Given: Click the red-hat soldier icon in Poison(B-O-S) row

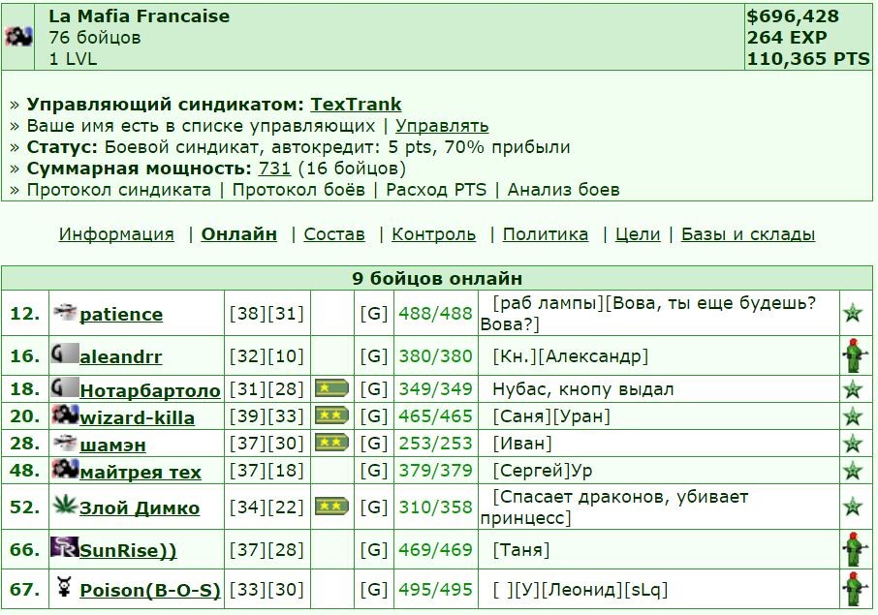Looking at the screenshot, I should pyautogui.click(x=854, y=589).
